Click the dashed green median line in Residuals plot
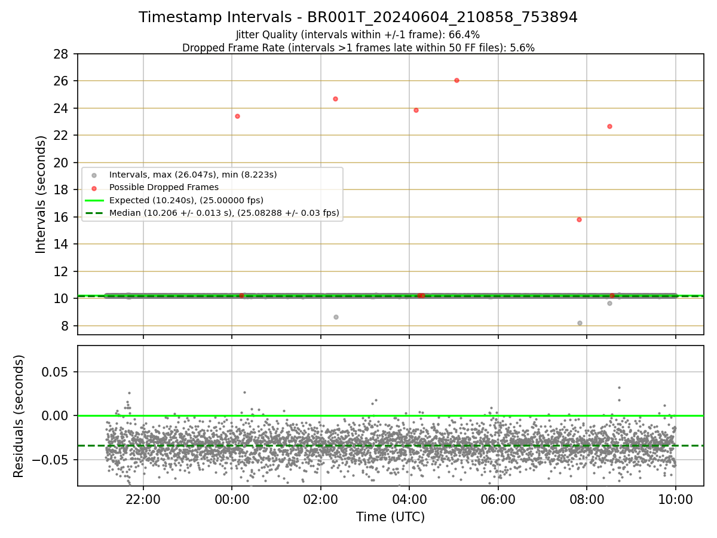 (x=390, y=445)
